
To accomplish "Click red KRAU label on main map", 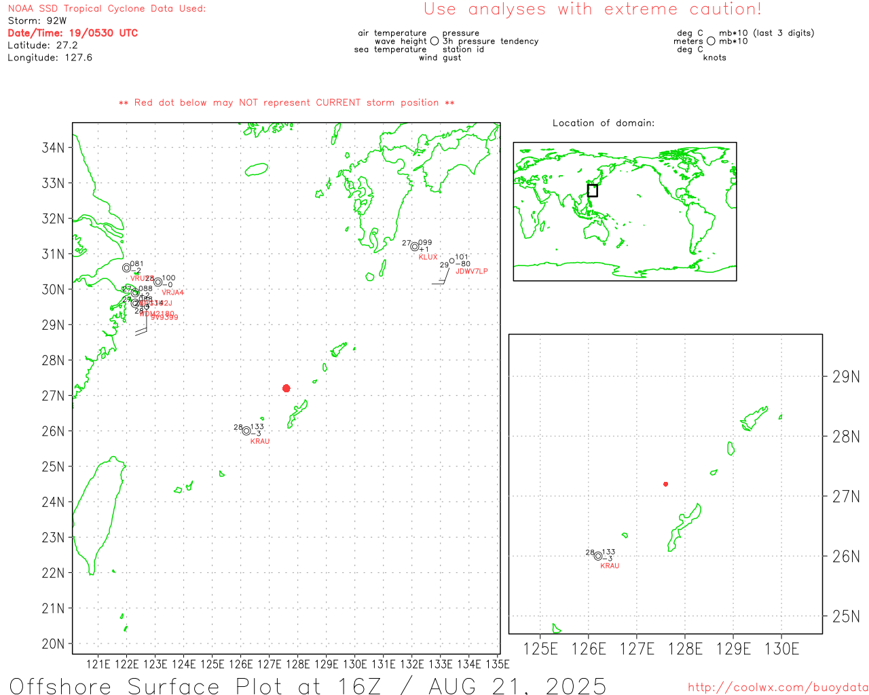I will (260, 441).
